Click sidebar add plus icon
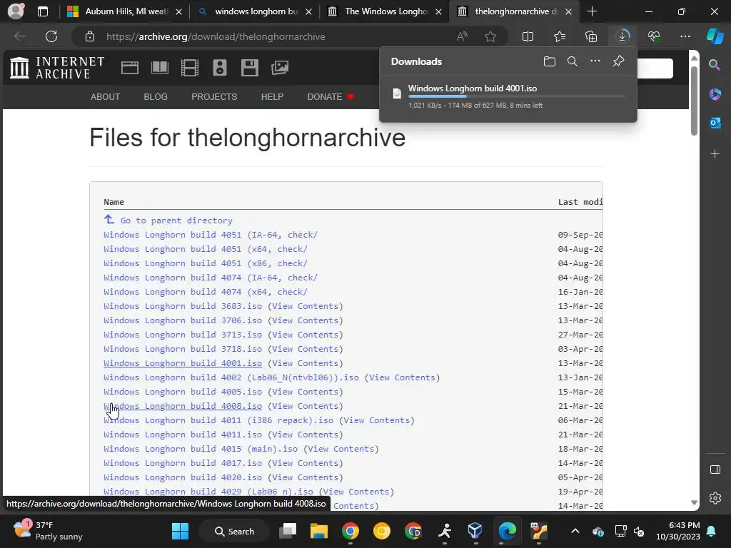 [x=715, y=154]
